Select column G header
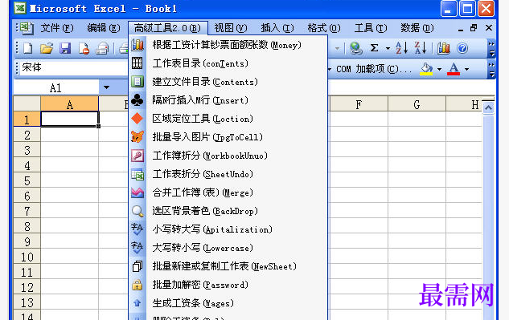Screen dimensions: 509x320 pos(417,104)
